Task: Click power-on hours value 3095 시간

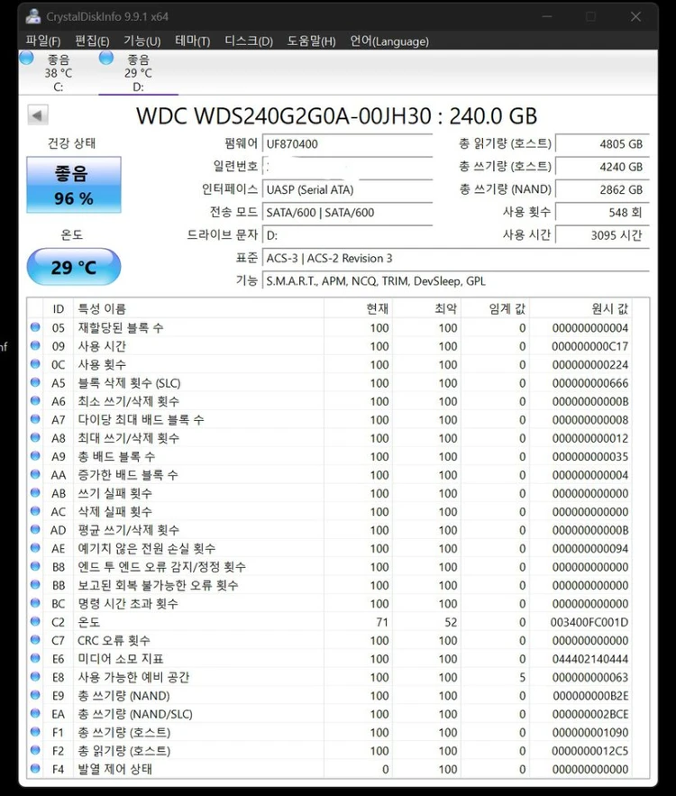Action: [x=602, y=235]
